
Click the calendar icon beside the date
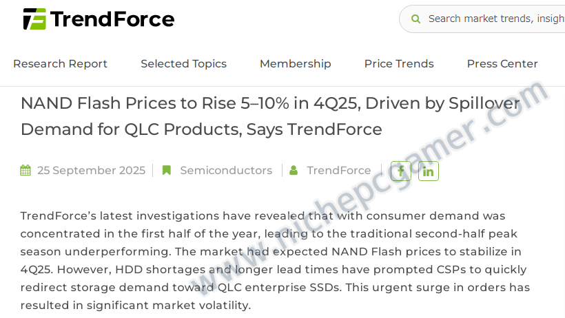(x=25, y=170)
